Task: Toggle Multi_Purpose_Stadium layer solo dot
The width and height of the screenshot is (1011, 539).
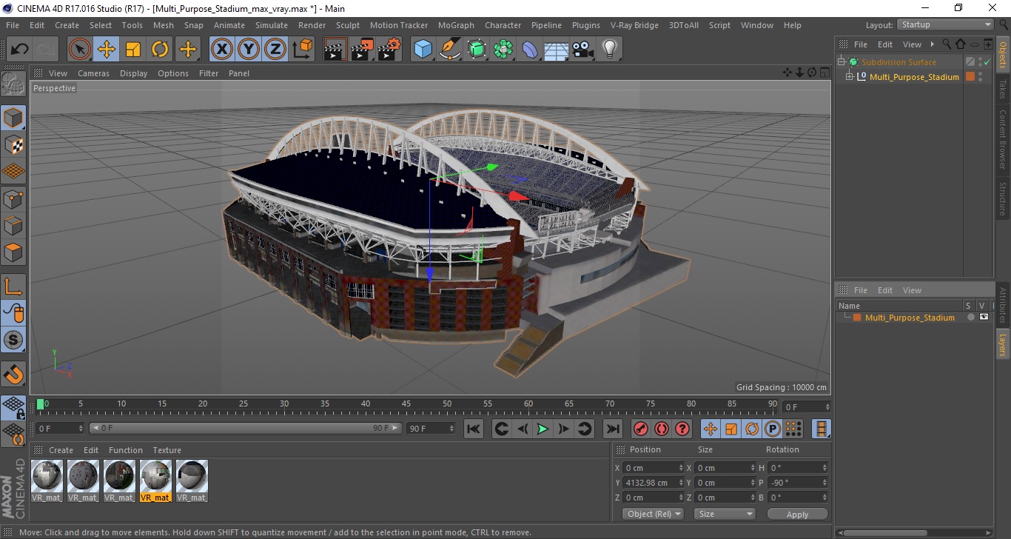Action: [970, 317]
